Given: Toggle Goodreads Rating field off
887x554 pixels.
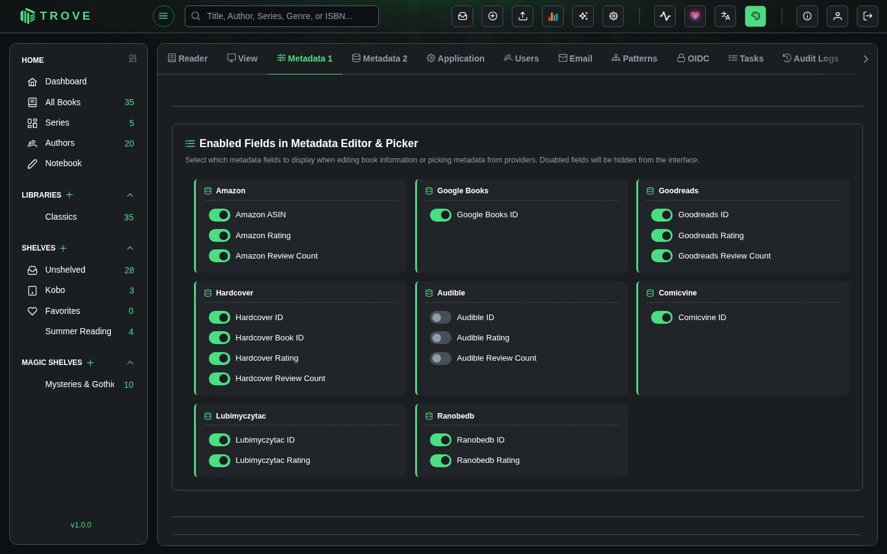Looking at the screenshot, I should point(662,235).
